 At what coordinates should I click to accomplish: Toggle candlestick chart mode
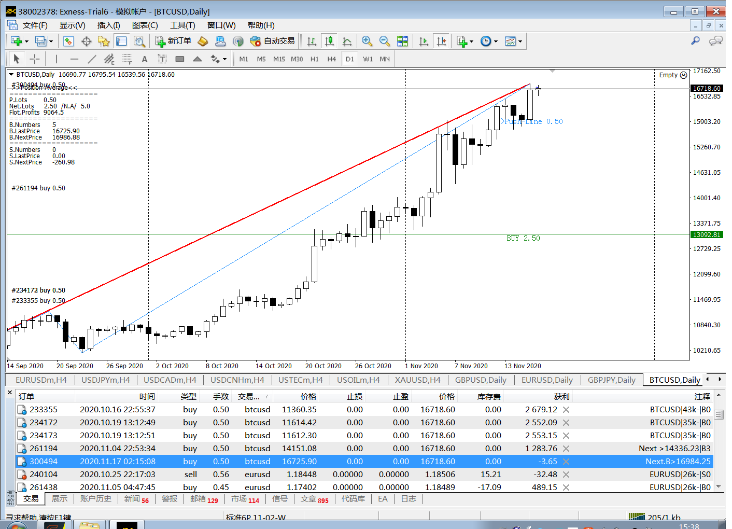[x=329, y=41]
